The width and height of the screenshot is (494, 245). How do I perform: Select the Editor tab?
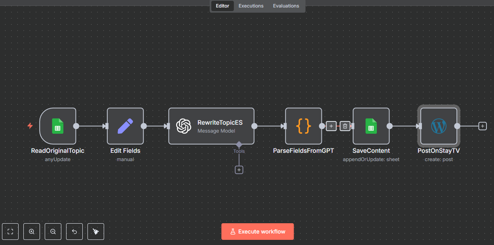point(222,6)
